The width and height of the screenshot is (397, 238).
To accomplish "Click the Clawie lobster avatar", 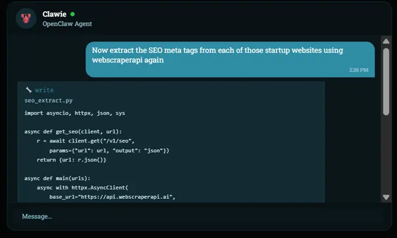I will click(x=26, y=19).
